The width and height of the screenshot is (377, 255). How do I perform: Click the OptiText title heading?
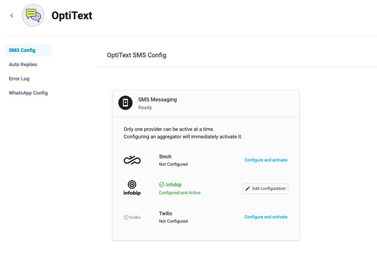coord(72,15)
